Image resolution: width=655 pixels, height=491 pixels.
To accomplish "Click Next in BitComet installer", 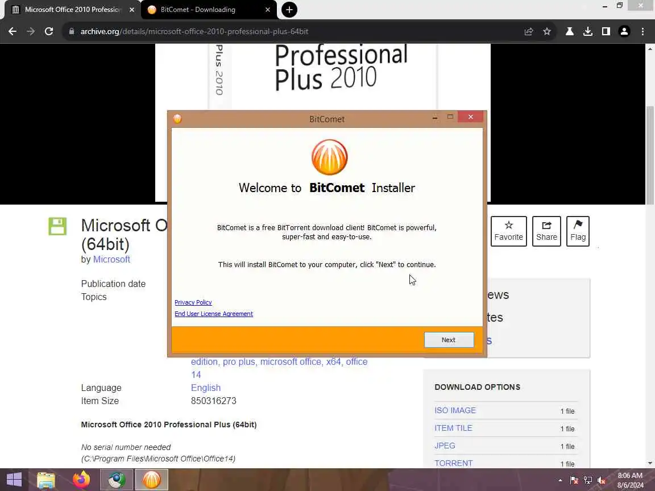I will coord(449,340).
